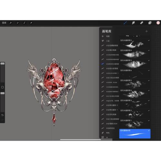
Task: Choose brush 宝石水晶质感 1
Action: [135, 124]
